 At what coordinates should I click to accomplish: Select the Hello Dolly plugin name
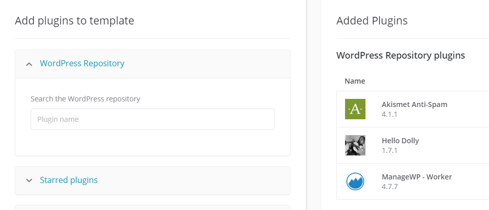(x=400, y=141)
